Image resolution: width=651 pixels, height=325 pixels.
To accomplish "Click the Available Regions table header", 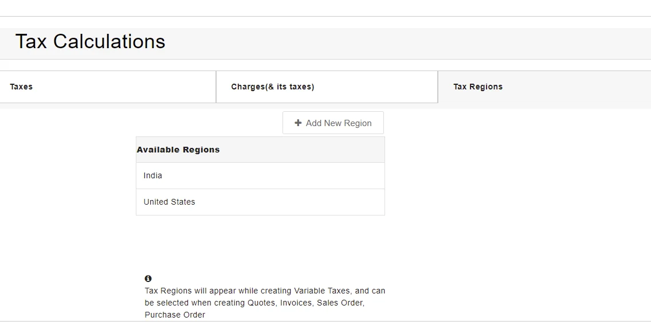I will click(260, 150).
